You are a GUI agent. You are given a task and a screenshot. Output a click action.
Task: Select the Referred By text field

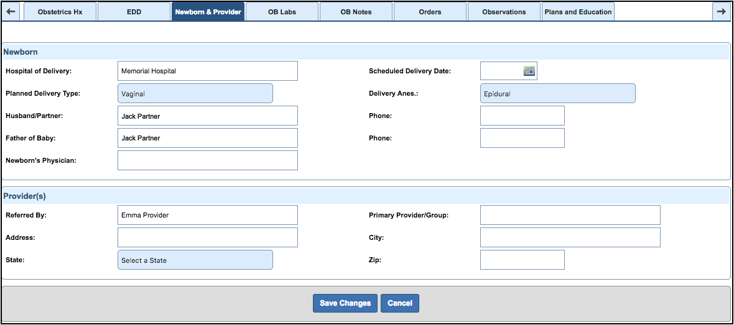pyautogui.click(x=207, y=215)
